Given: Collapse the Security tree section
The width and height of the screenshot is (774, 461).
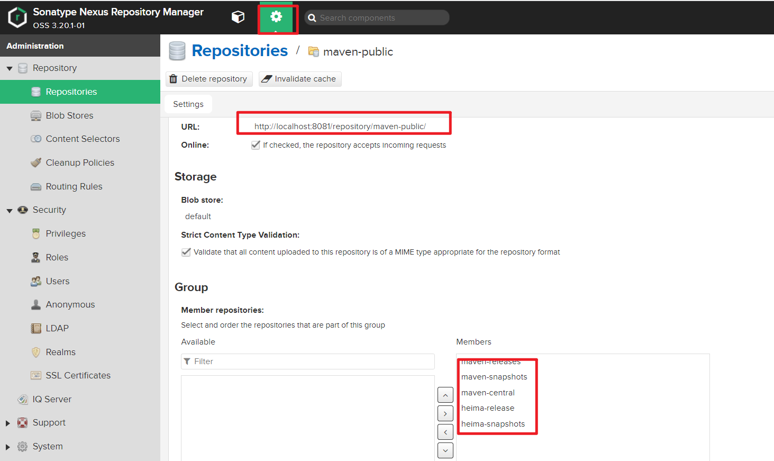Looking at the screenshot, I should (10, 211).
